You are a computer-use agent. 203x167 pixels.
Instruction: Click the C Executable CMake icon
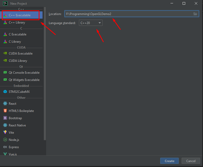(x=5, y=34)
